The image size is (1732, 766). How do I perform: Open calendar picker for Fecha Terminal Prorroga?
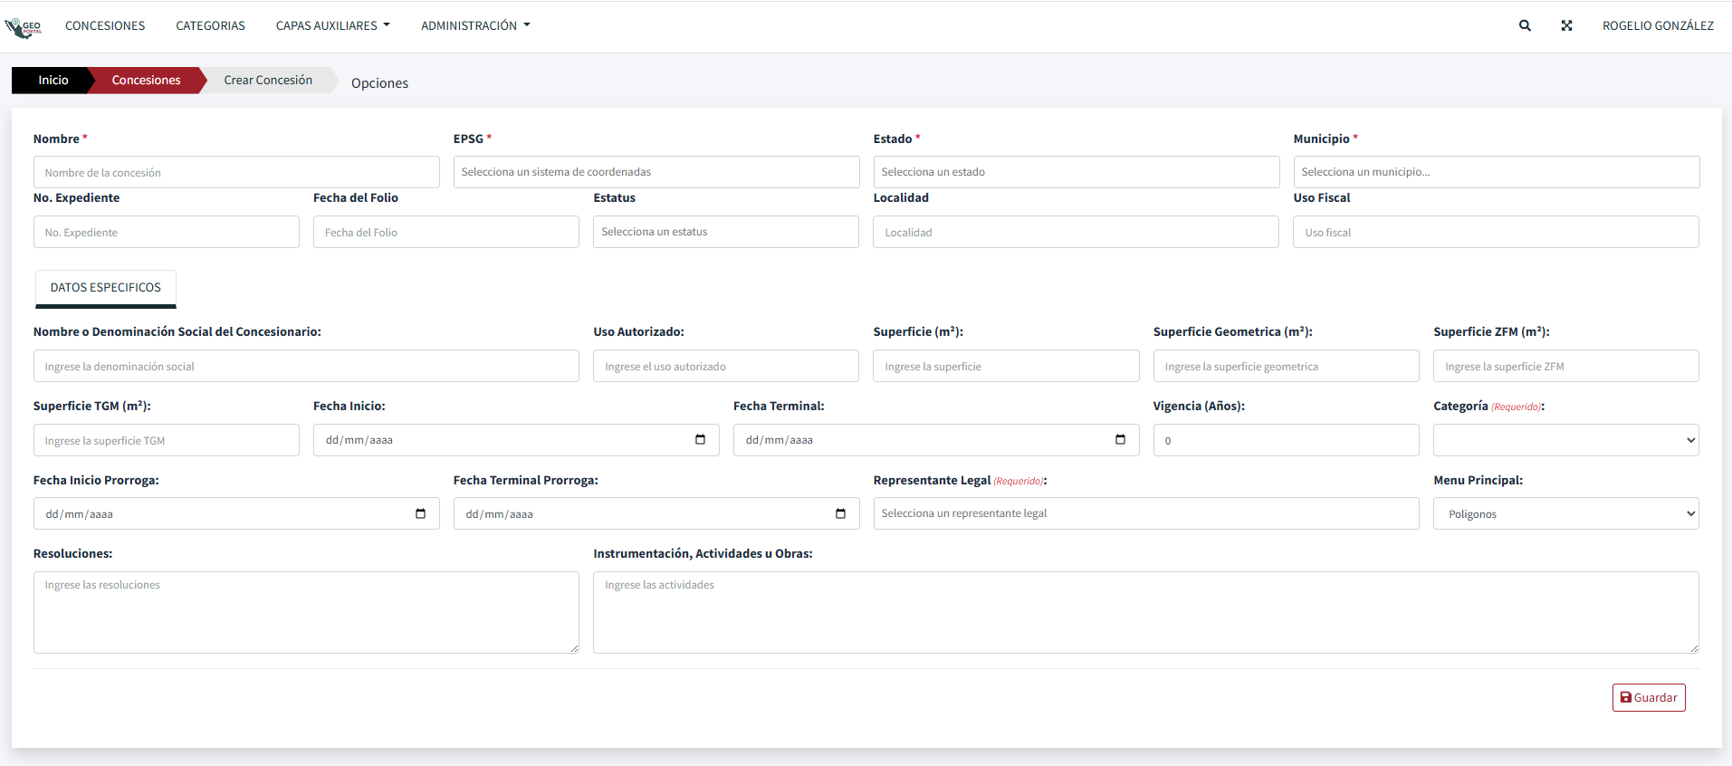tap(840, 514)
